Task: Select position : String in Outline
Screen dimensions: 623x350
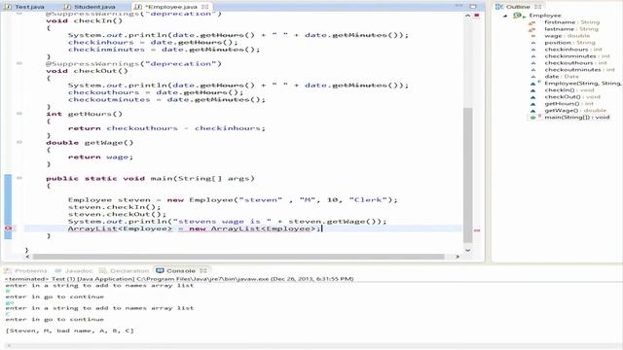Action: [x=569, y=43]
